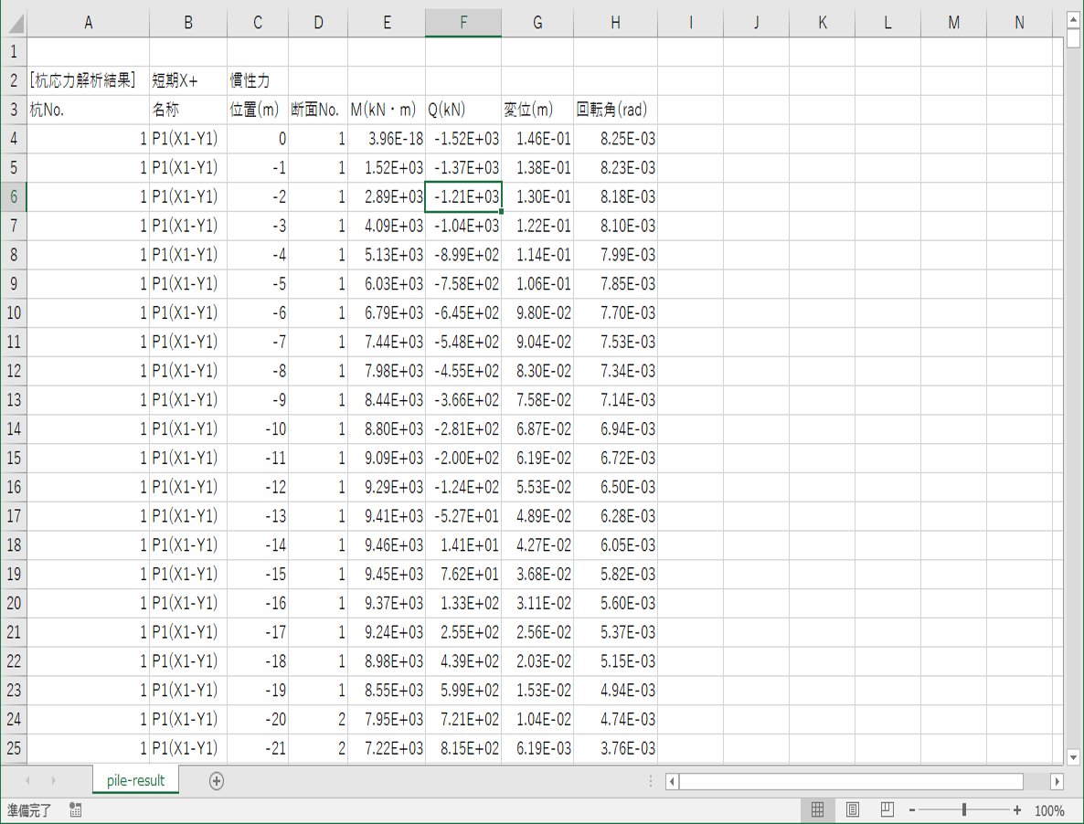Screen dimensions: 1084x824
Task: Select column H header
Action: point(615,23)
